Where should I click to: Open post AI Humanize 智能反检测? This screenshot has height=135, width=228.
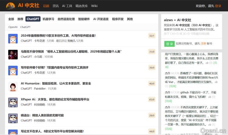click(56, 83)
